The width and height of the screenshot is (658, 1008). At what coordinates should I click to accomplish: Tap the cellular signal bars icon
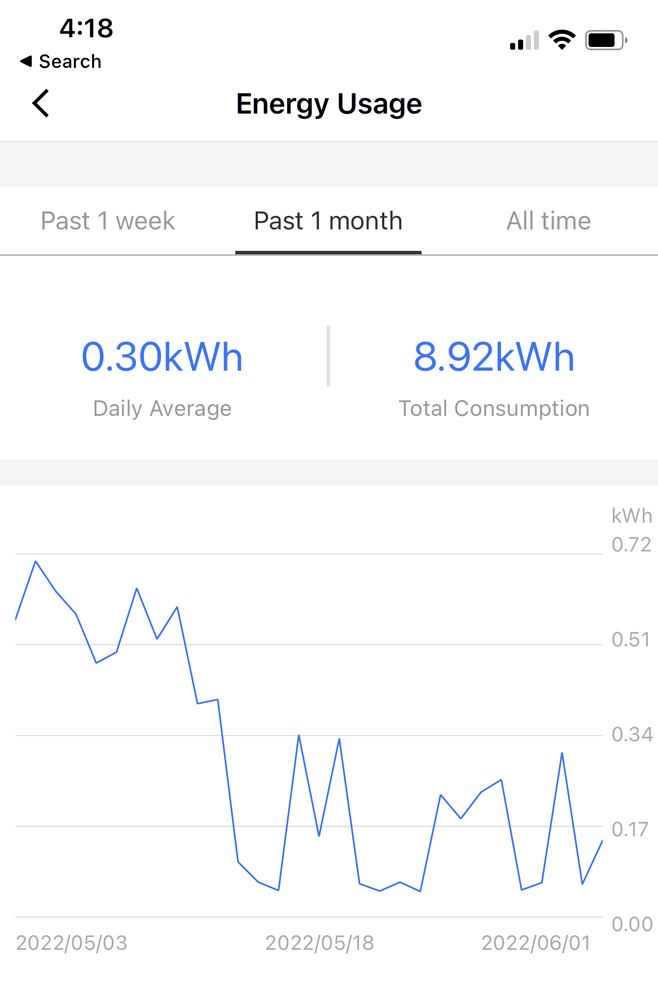click(524, 41)
